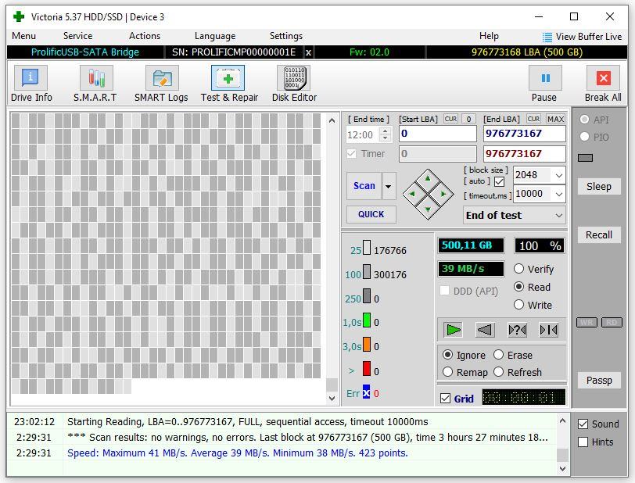This screenshot has height=483, width=635.
Task: Toggle the Grid checkbox
Action: (446, 398)
